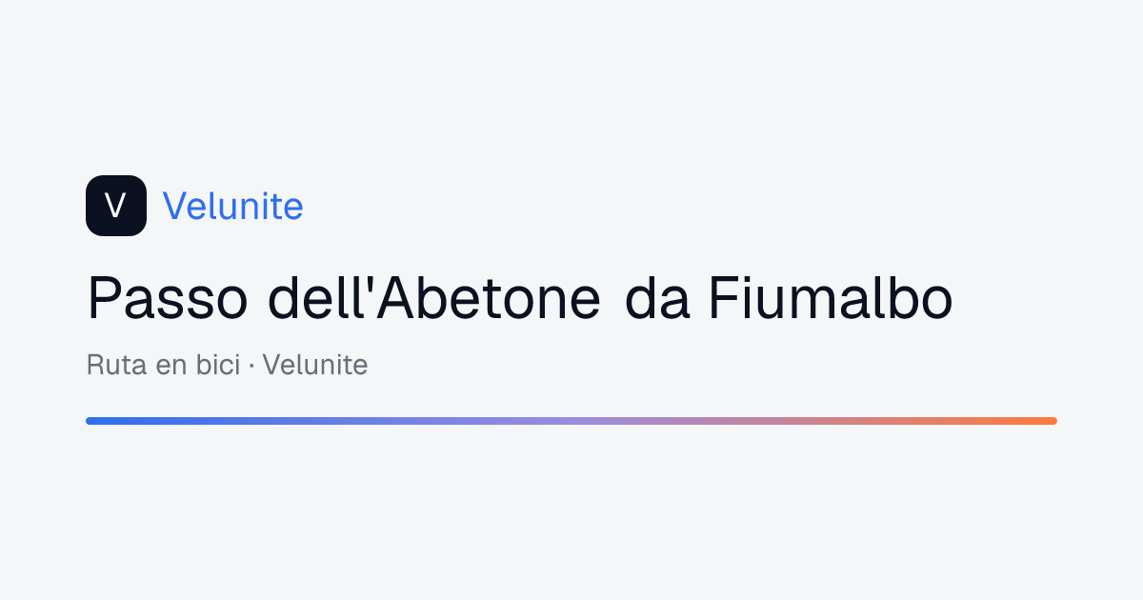Select the white letter V inside logo
Image resolution: width=1143 pixels, height=600 pixels.
116,206
